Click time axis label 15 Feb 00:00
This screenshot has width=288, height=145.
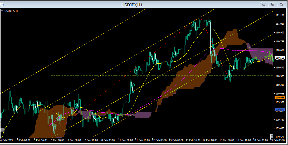pyautogui.click(x=227, y=140)
